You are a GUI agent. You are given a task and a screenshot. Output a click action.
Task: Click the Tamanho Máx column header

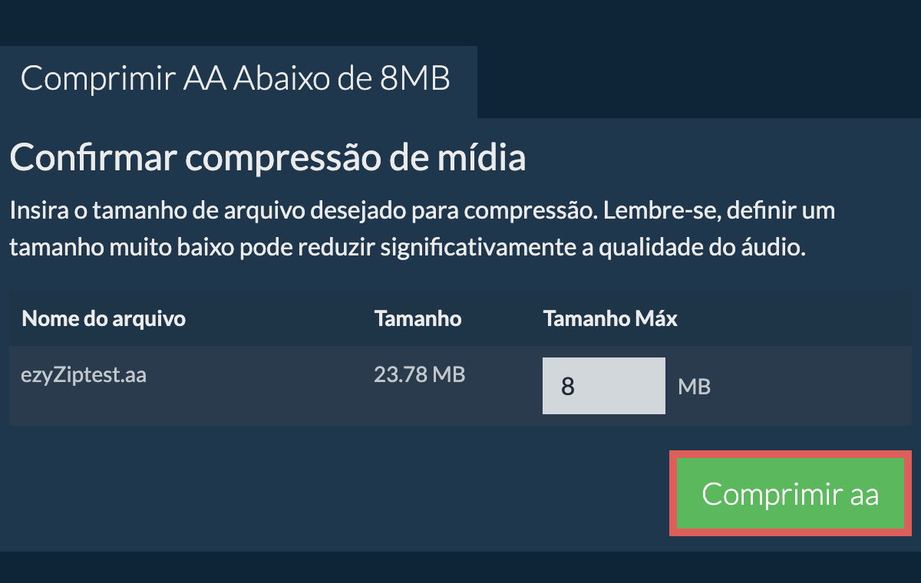pos(610,318)
